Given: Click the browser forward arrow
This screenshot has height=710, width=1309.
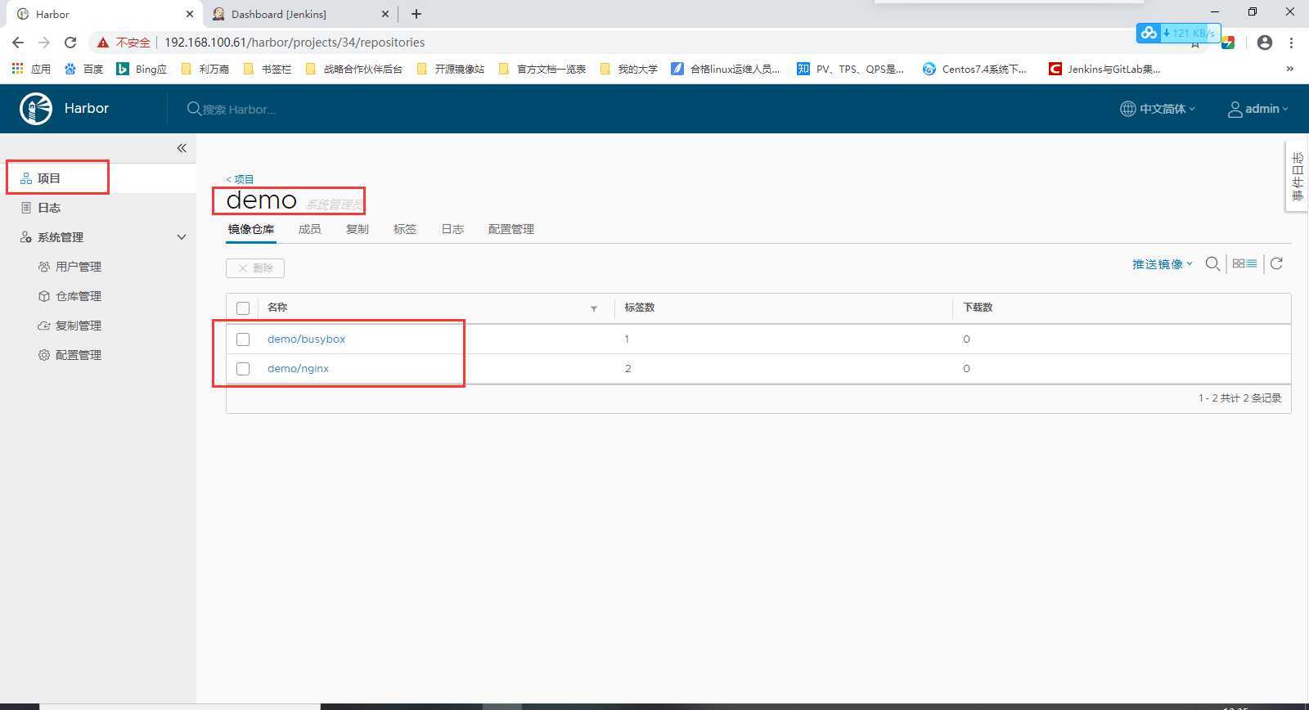Looking at the screenshot, I should tap(44, 43).
